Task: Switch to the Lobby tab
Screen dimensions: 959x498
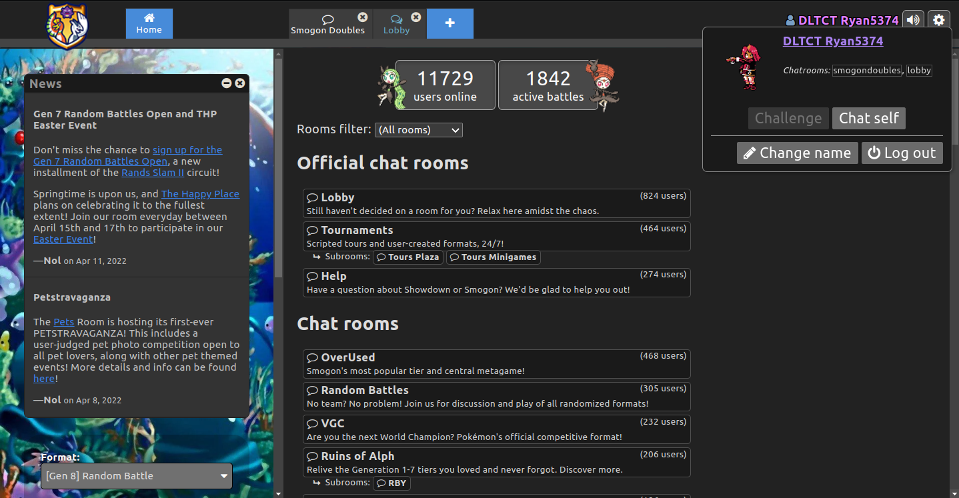Action: tap(396, 24)
